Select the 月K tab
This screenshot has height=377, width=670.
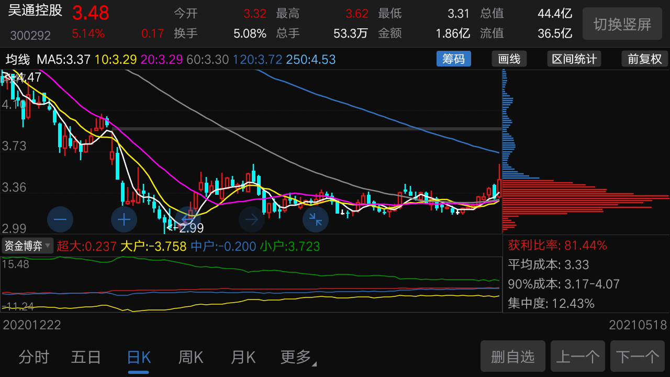tap(243, 357)
